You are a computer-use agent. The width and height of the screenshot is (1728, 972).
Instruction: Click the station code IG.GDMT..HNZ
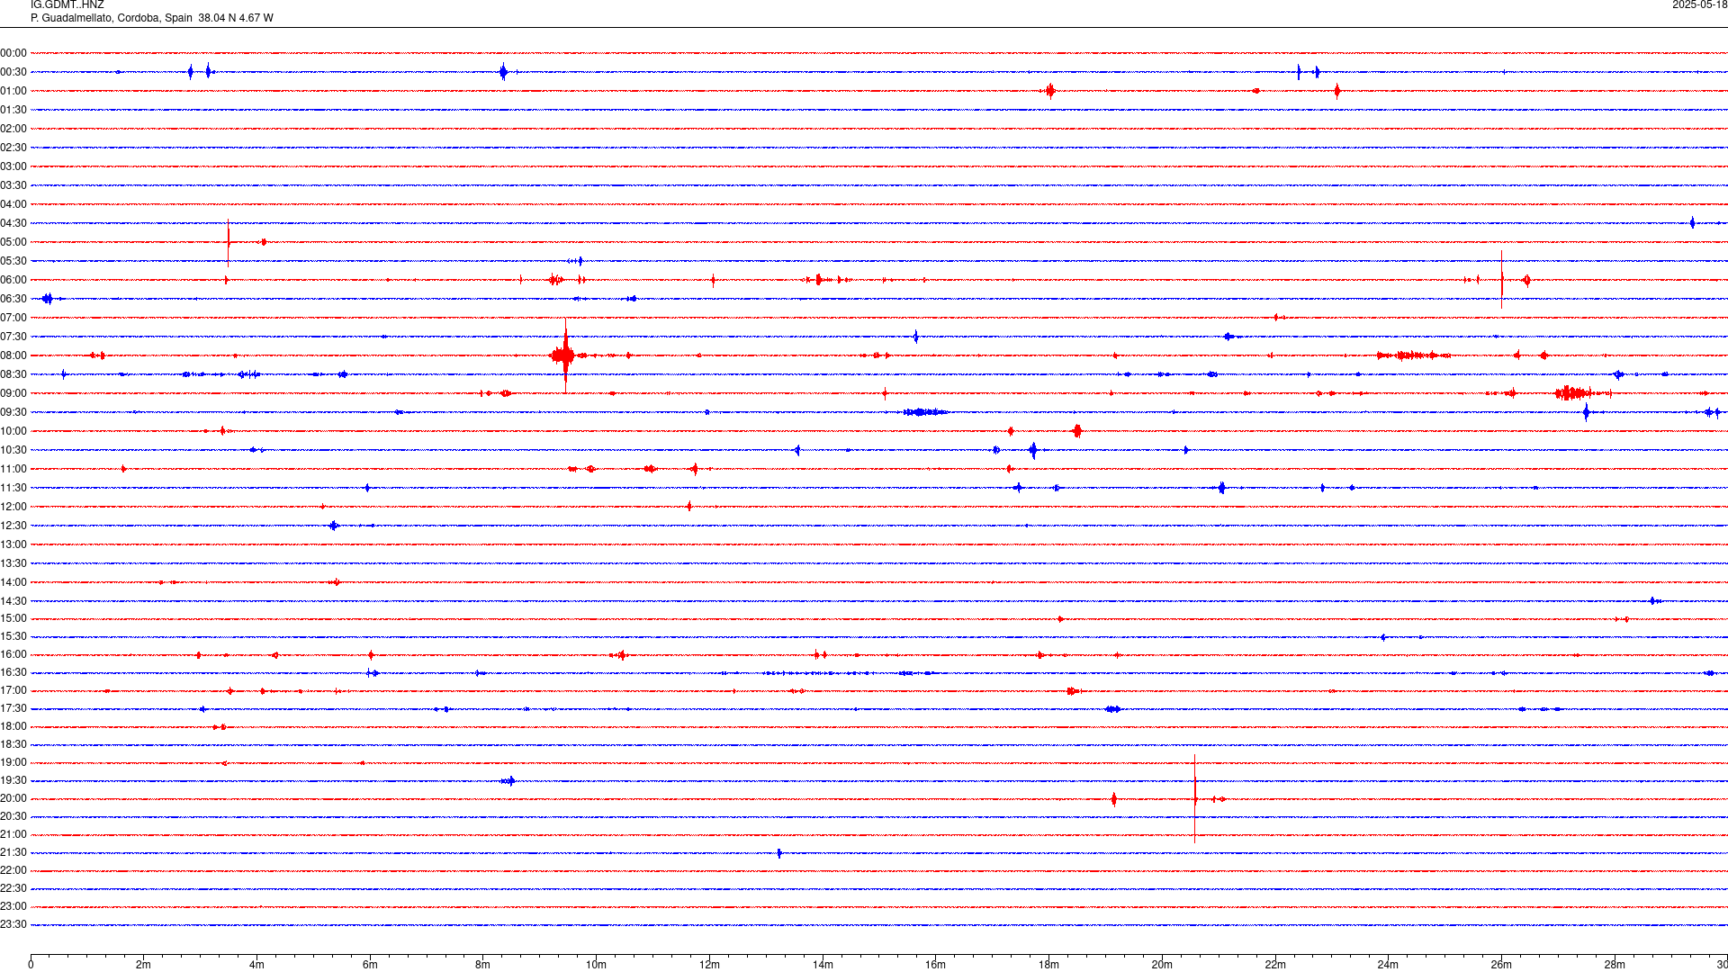click(67, 5)
